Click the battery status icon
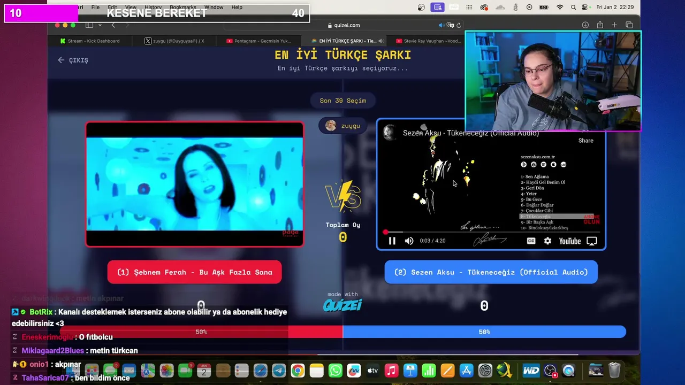Screen dimensions: 685x385 (x=544, y=7)
